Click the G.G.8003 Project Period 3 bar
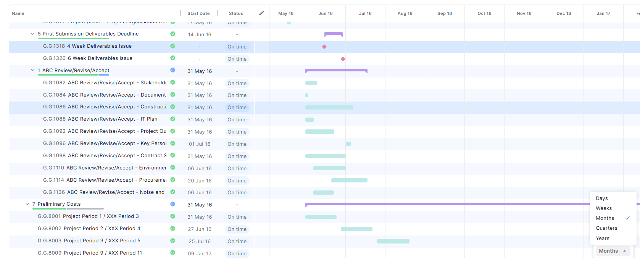This screenshot has height=258, width=640. tap(393, 241)
